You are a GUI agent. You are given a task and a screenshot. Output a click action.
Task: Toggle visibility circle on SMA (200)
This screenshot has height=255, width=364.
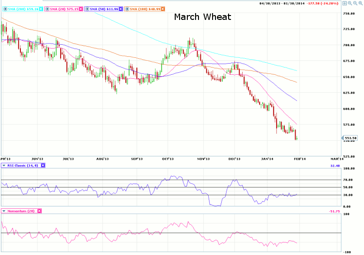pos(5,9)
